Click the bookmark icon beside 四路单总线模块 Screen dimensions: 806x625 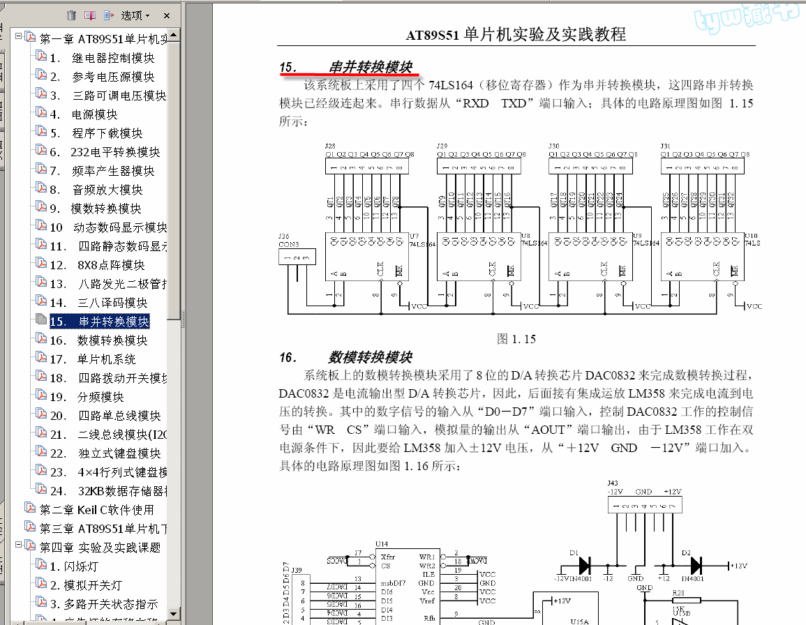pos(41,414)
